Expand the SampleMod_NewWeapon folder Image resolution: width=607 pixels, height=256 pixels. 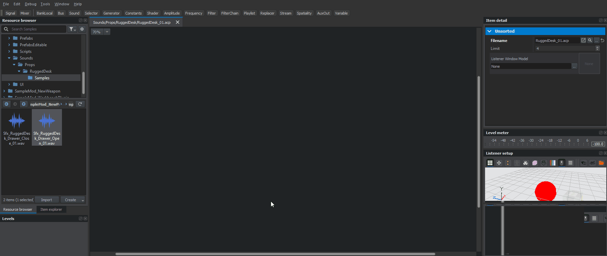[4, 91]
